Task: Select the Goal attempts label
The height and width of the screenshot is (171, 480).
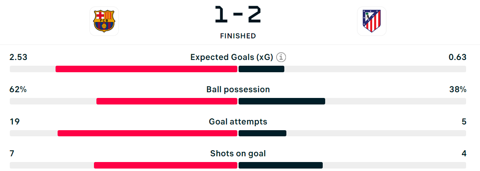Action: [x=238, y=122]
